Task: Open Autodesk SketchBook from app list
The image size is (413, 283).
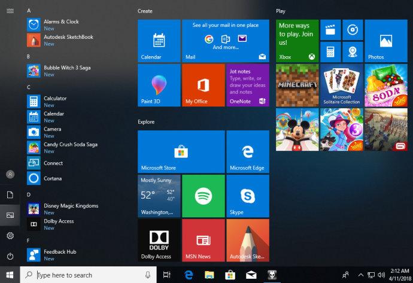Action: pos(77,40)
